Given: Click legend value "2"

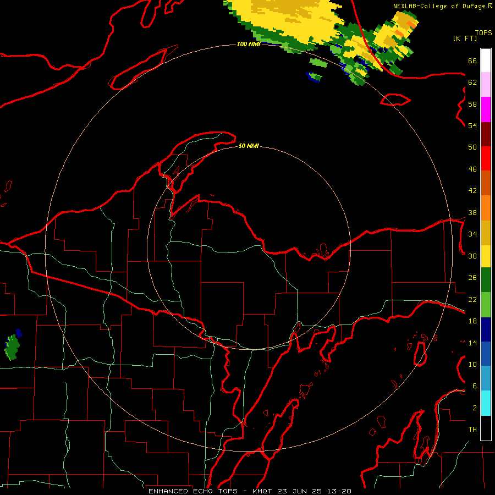Looking at the screenshot, I should pyautogui.click(x=474, y=408).
